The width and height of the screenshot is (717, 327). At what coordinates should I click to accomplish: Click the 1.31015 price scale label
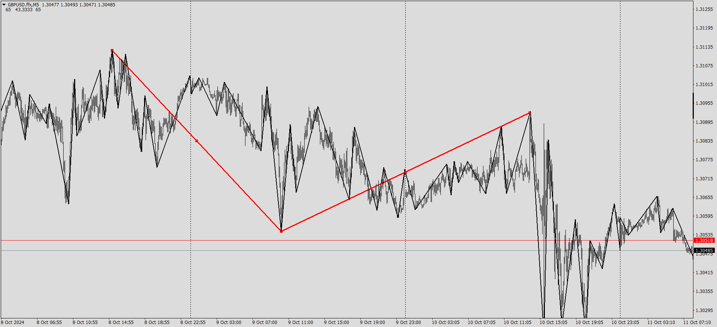click(x=704, y=84)
